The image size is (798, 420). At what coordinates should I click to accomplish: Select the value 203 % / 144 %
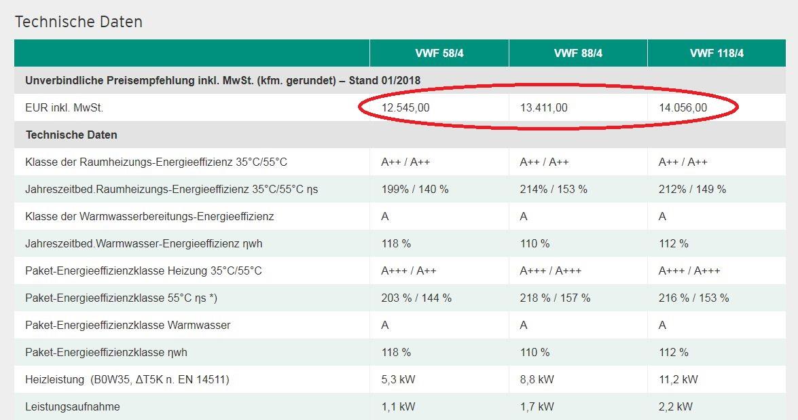pos(416,298)
